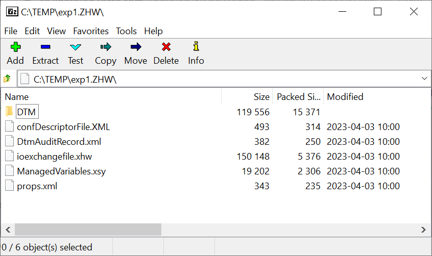The height and width of the screenshot is (256, 432).
Task: Click the Extract toolbar button
Action: (x=45, y=54)
